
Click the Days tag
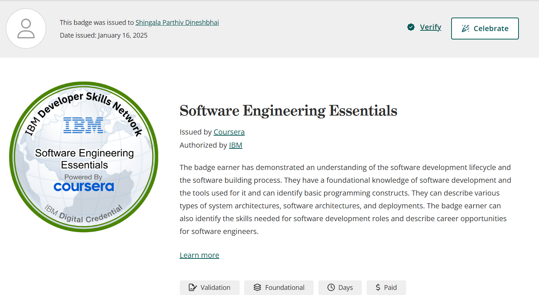tap(340, 288)
